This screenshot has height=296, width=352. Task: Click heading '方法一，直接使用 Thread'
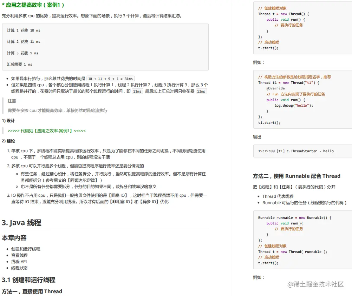32,291
